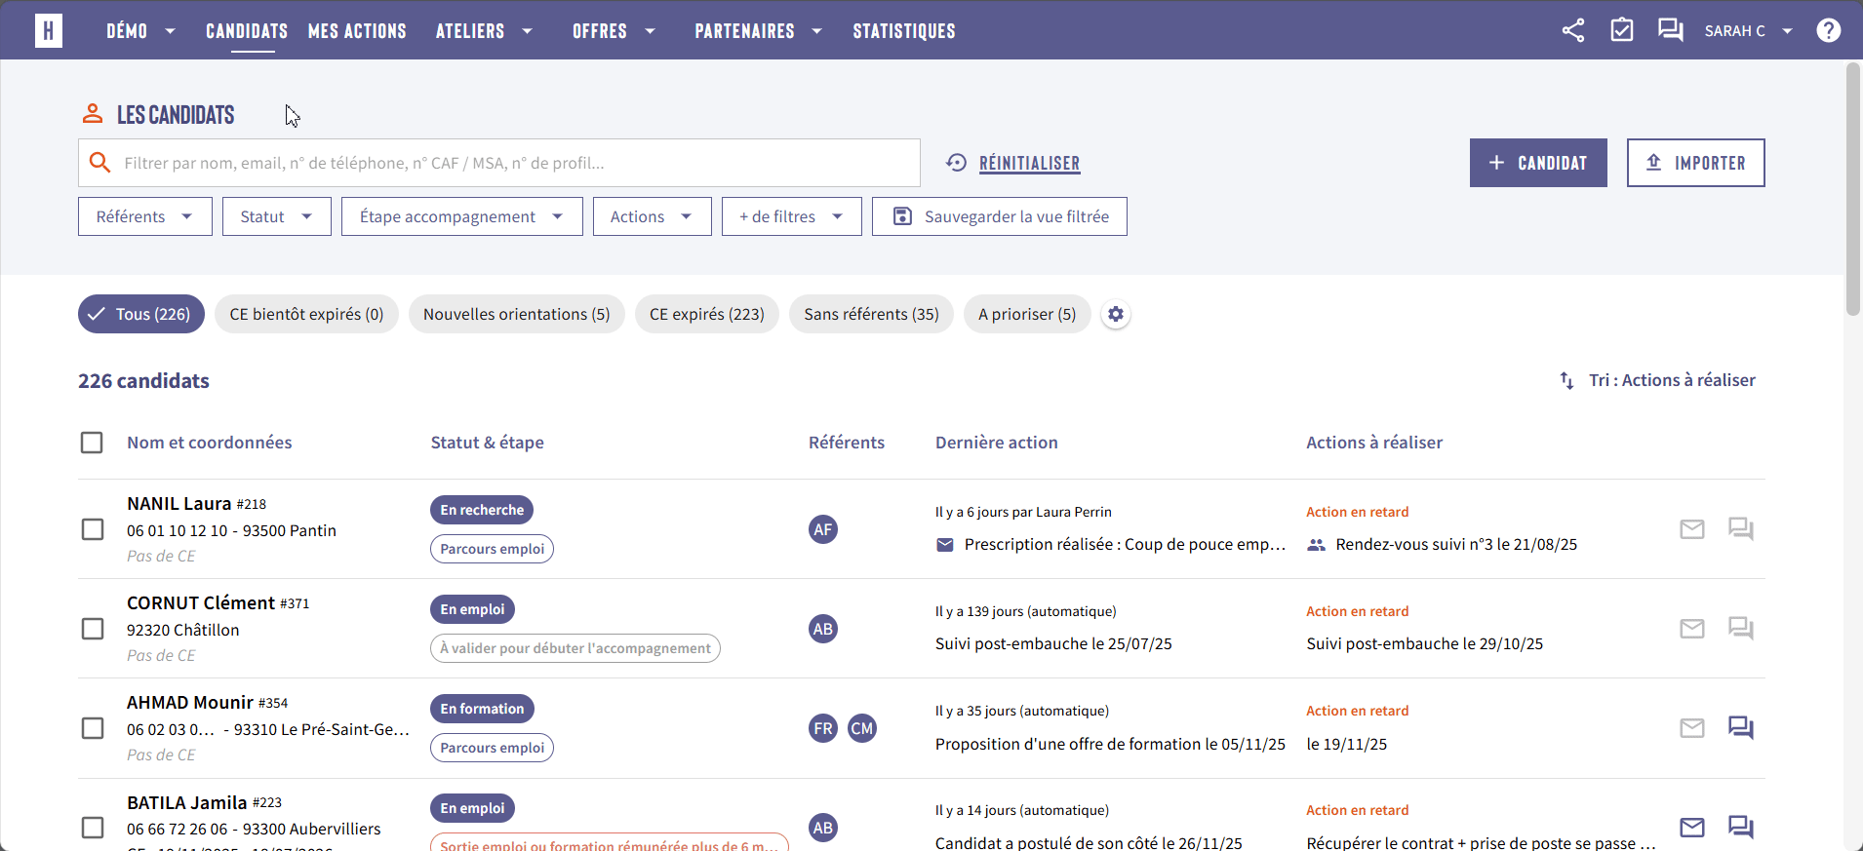Viewport: 1863px width, 851px height.
Task: Click the sort arrows icon
Action: tap(1566, 380)
